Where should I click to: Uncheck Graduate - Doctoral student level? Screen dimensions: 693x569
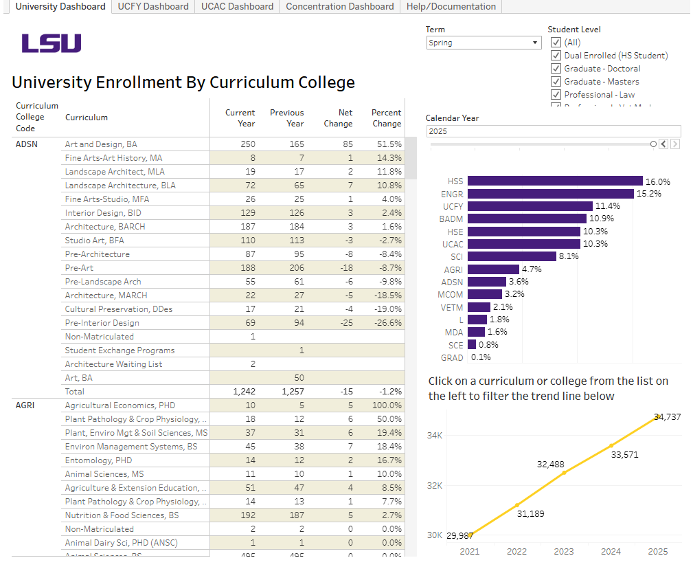pyautogui.click(x=556, y=68)
